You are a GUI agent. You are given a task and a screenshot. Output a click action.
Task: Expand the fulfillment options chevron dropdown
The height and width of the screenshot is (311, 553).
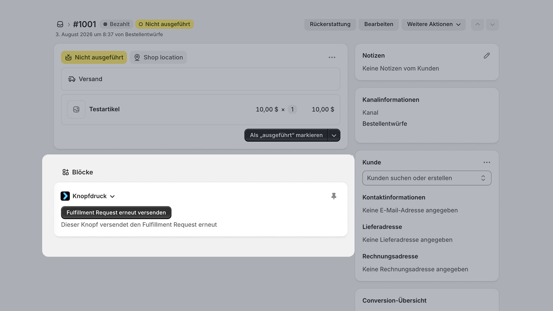(x=334, y=135)
